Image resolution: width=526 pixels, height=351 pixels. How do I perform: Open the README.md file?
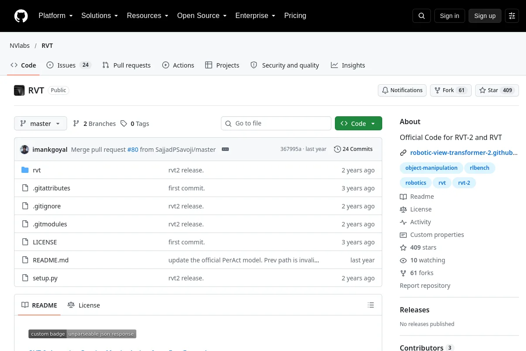[51, 260]
